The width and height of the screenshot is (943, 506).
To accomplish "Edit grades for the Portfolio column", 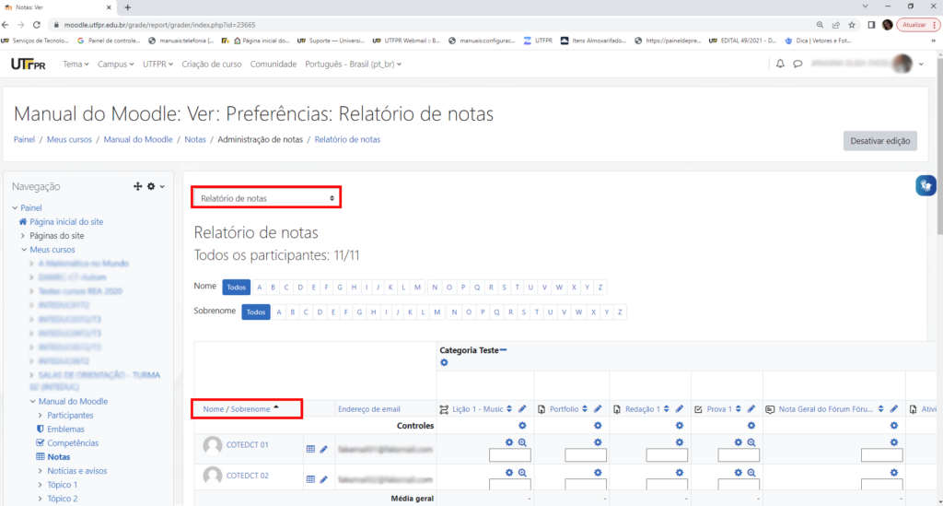I will 598,409.
